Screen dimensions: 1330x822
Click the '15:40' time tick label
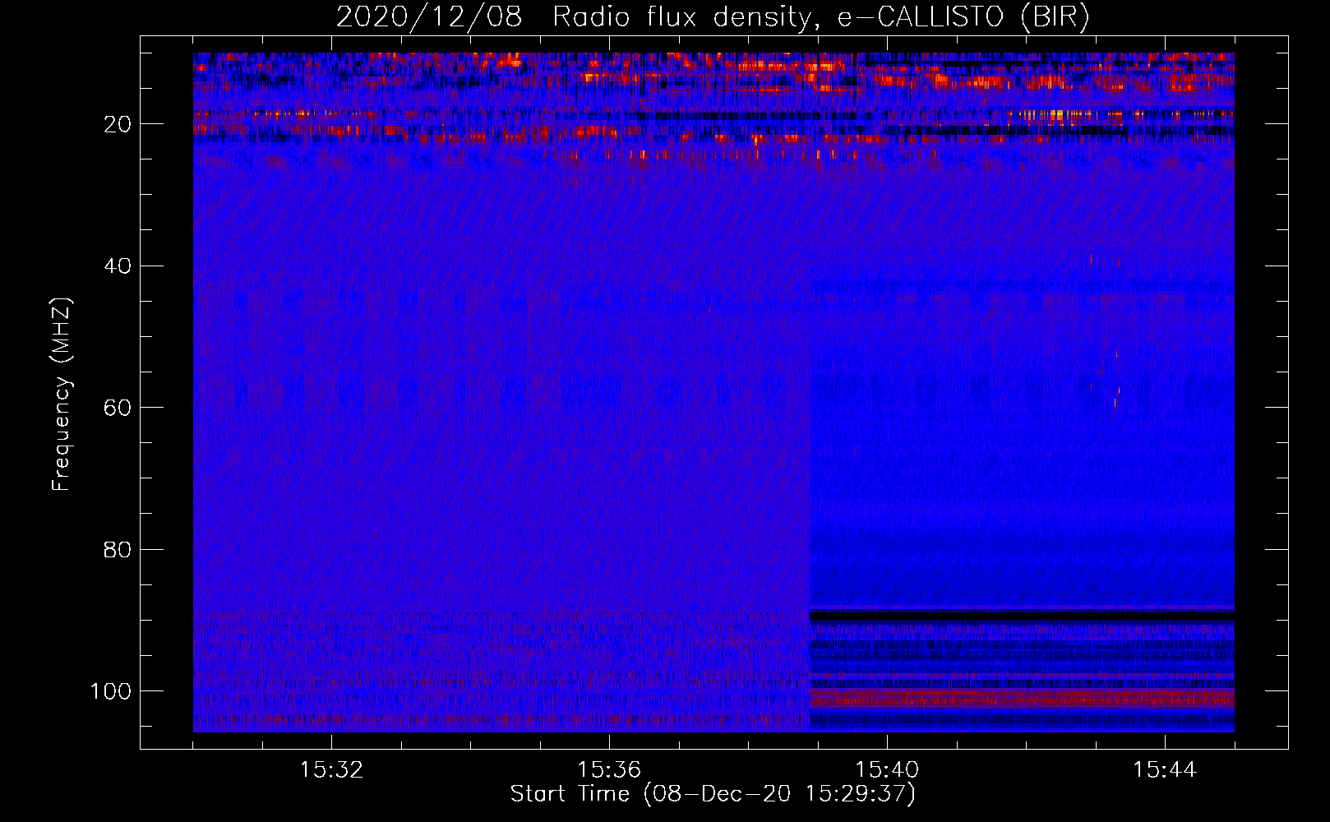click(x=887, y=770)
